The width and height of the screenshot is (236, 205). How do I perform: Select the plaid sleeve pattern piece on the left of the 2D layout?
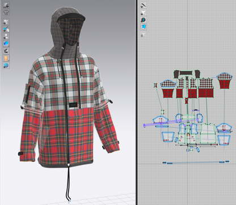coord(167,89)
